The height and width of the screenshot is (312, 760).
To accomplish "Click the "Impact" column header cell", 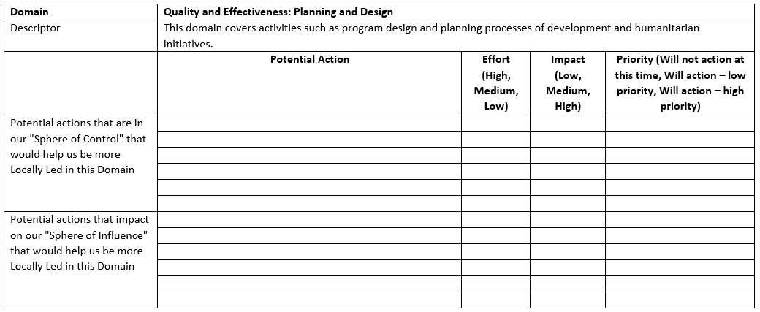I will click(x=567, y=83).
